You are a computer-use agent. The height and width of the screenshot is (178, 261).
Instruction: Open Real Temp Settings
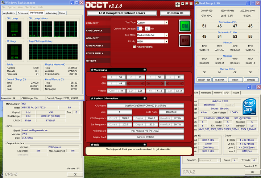(251, 80)
